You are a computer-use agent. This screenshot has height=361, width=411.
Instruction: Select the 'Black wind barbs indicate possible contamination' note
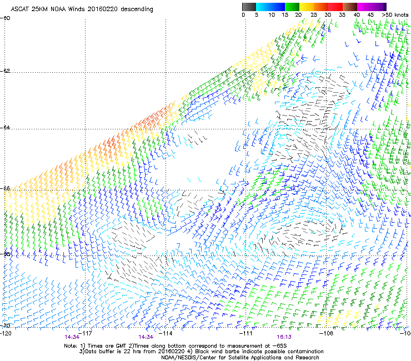click(x=255, y=352)
